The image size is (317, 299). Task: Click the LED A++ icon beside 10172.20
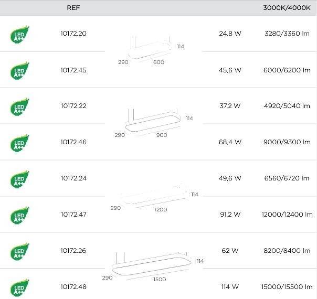(19, 35)
